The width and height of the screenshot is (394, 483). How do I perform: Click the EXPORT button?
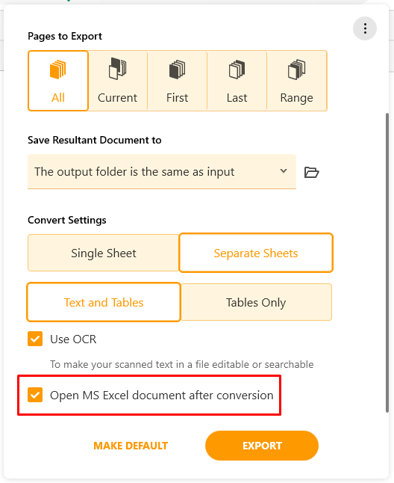262,446
